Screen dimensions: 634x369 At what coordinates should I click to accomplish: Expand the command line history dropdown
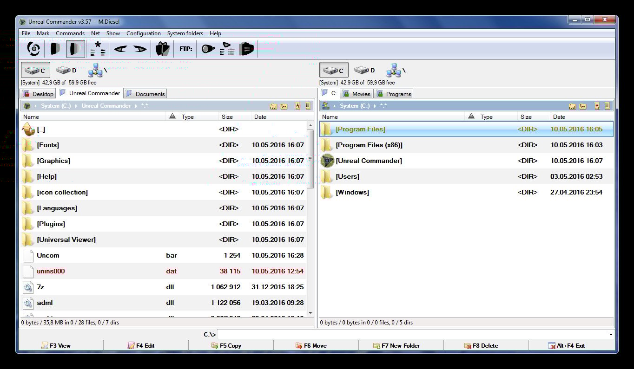pos(611,335)
